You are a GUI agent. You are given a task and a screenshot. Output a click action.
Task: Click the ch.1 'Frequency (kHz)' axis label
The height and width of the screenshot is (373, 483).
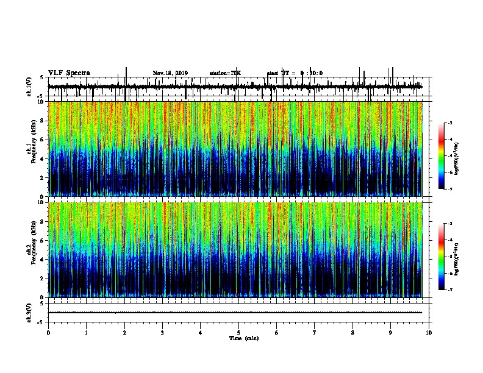34,141
